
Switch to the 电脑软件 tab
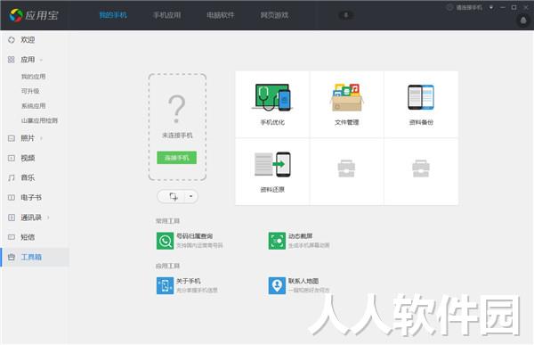click(221, 15)
